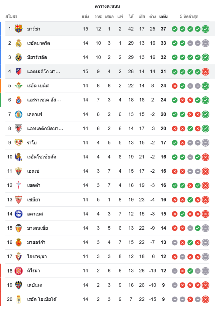Click the Valencia crest icon
This screenshot has width=215, height=310.
(19, 228)
